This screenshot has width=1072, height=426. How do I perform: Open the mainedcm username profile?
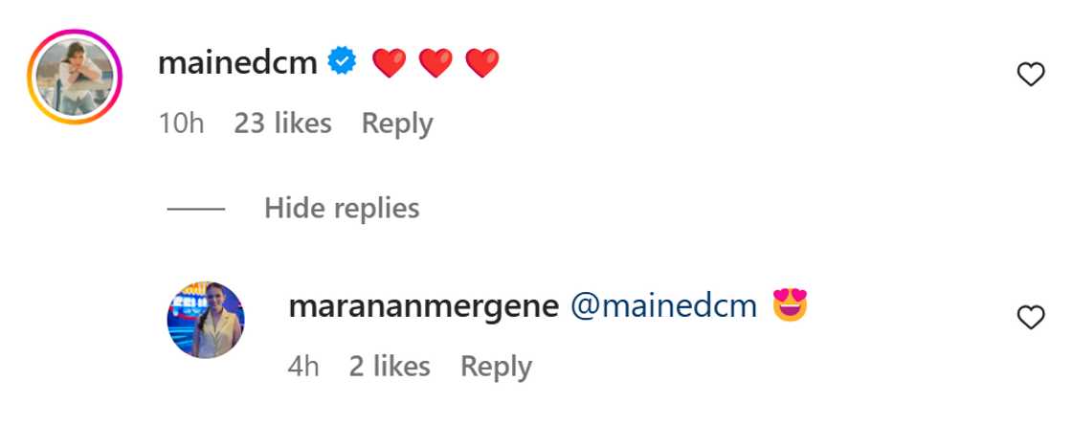coord(237,63)
